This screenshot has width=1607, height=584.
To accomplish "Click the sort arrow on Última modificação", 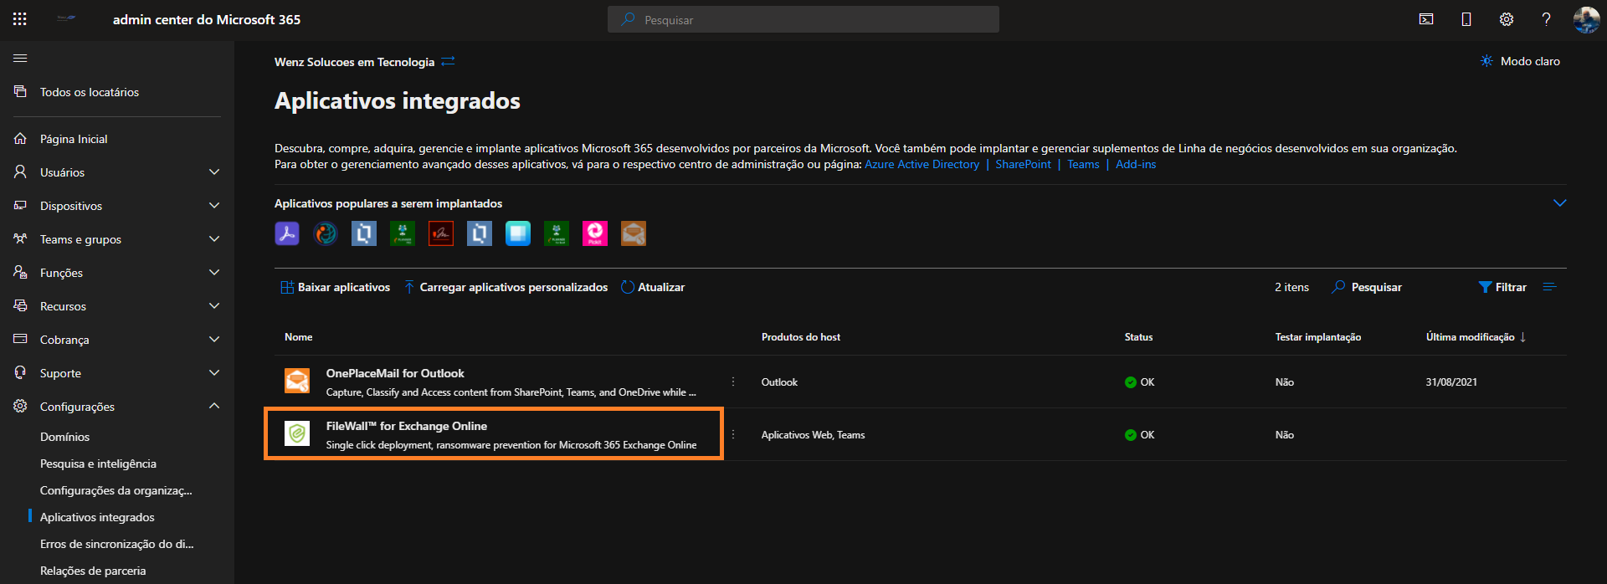I will (x=1522, y=337).
